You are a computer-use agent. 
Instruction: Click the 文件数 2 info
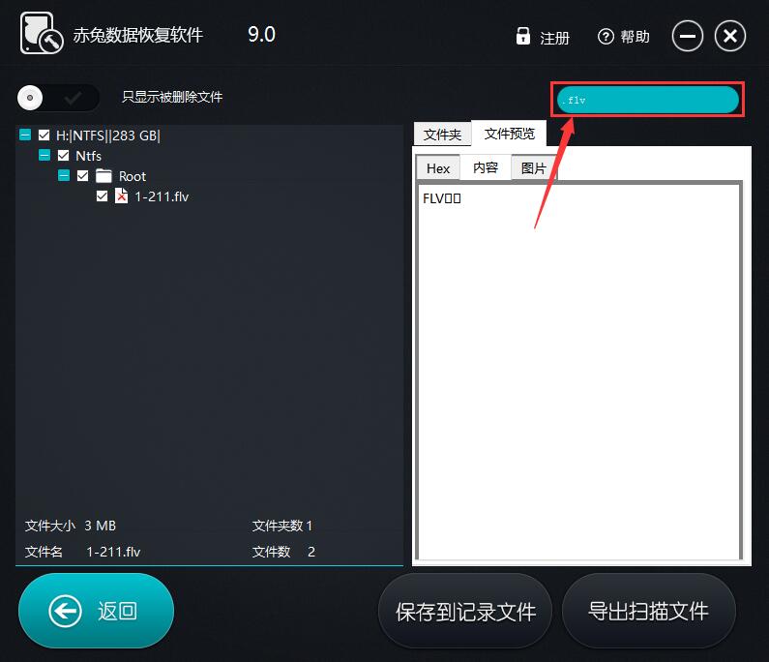coord(283,552)
